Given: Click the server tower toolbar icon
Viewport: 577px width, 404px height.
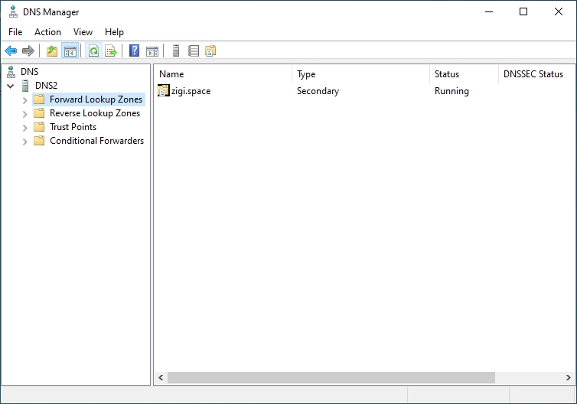Looking at the screenshot, I should [176, 50].
